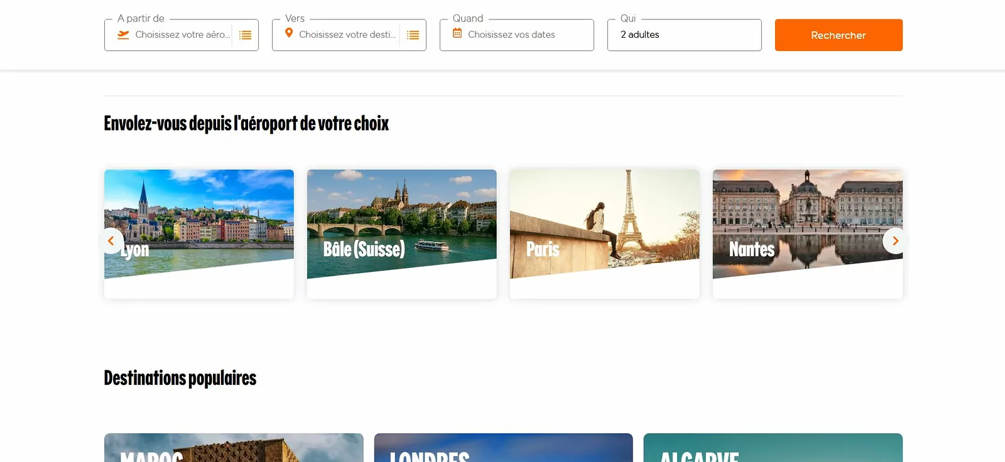Viewport: 1005px width, 462px height.
Task: Open the Paris airport card
Action: tap(604, 234)
